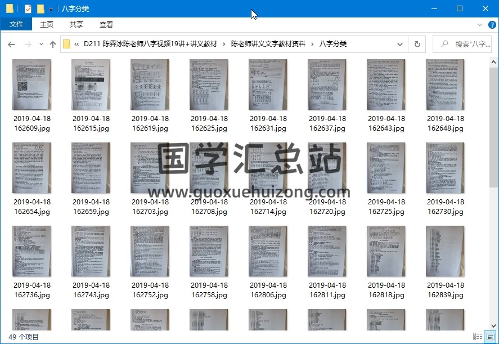Select thumbnail 2019-04-18 162619.jpg

click(x=150, y=84)
